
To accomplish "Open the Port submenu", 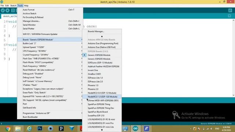I will 50,104.
